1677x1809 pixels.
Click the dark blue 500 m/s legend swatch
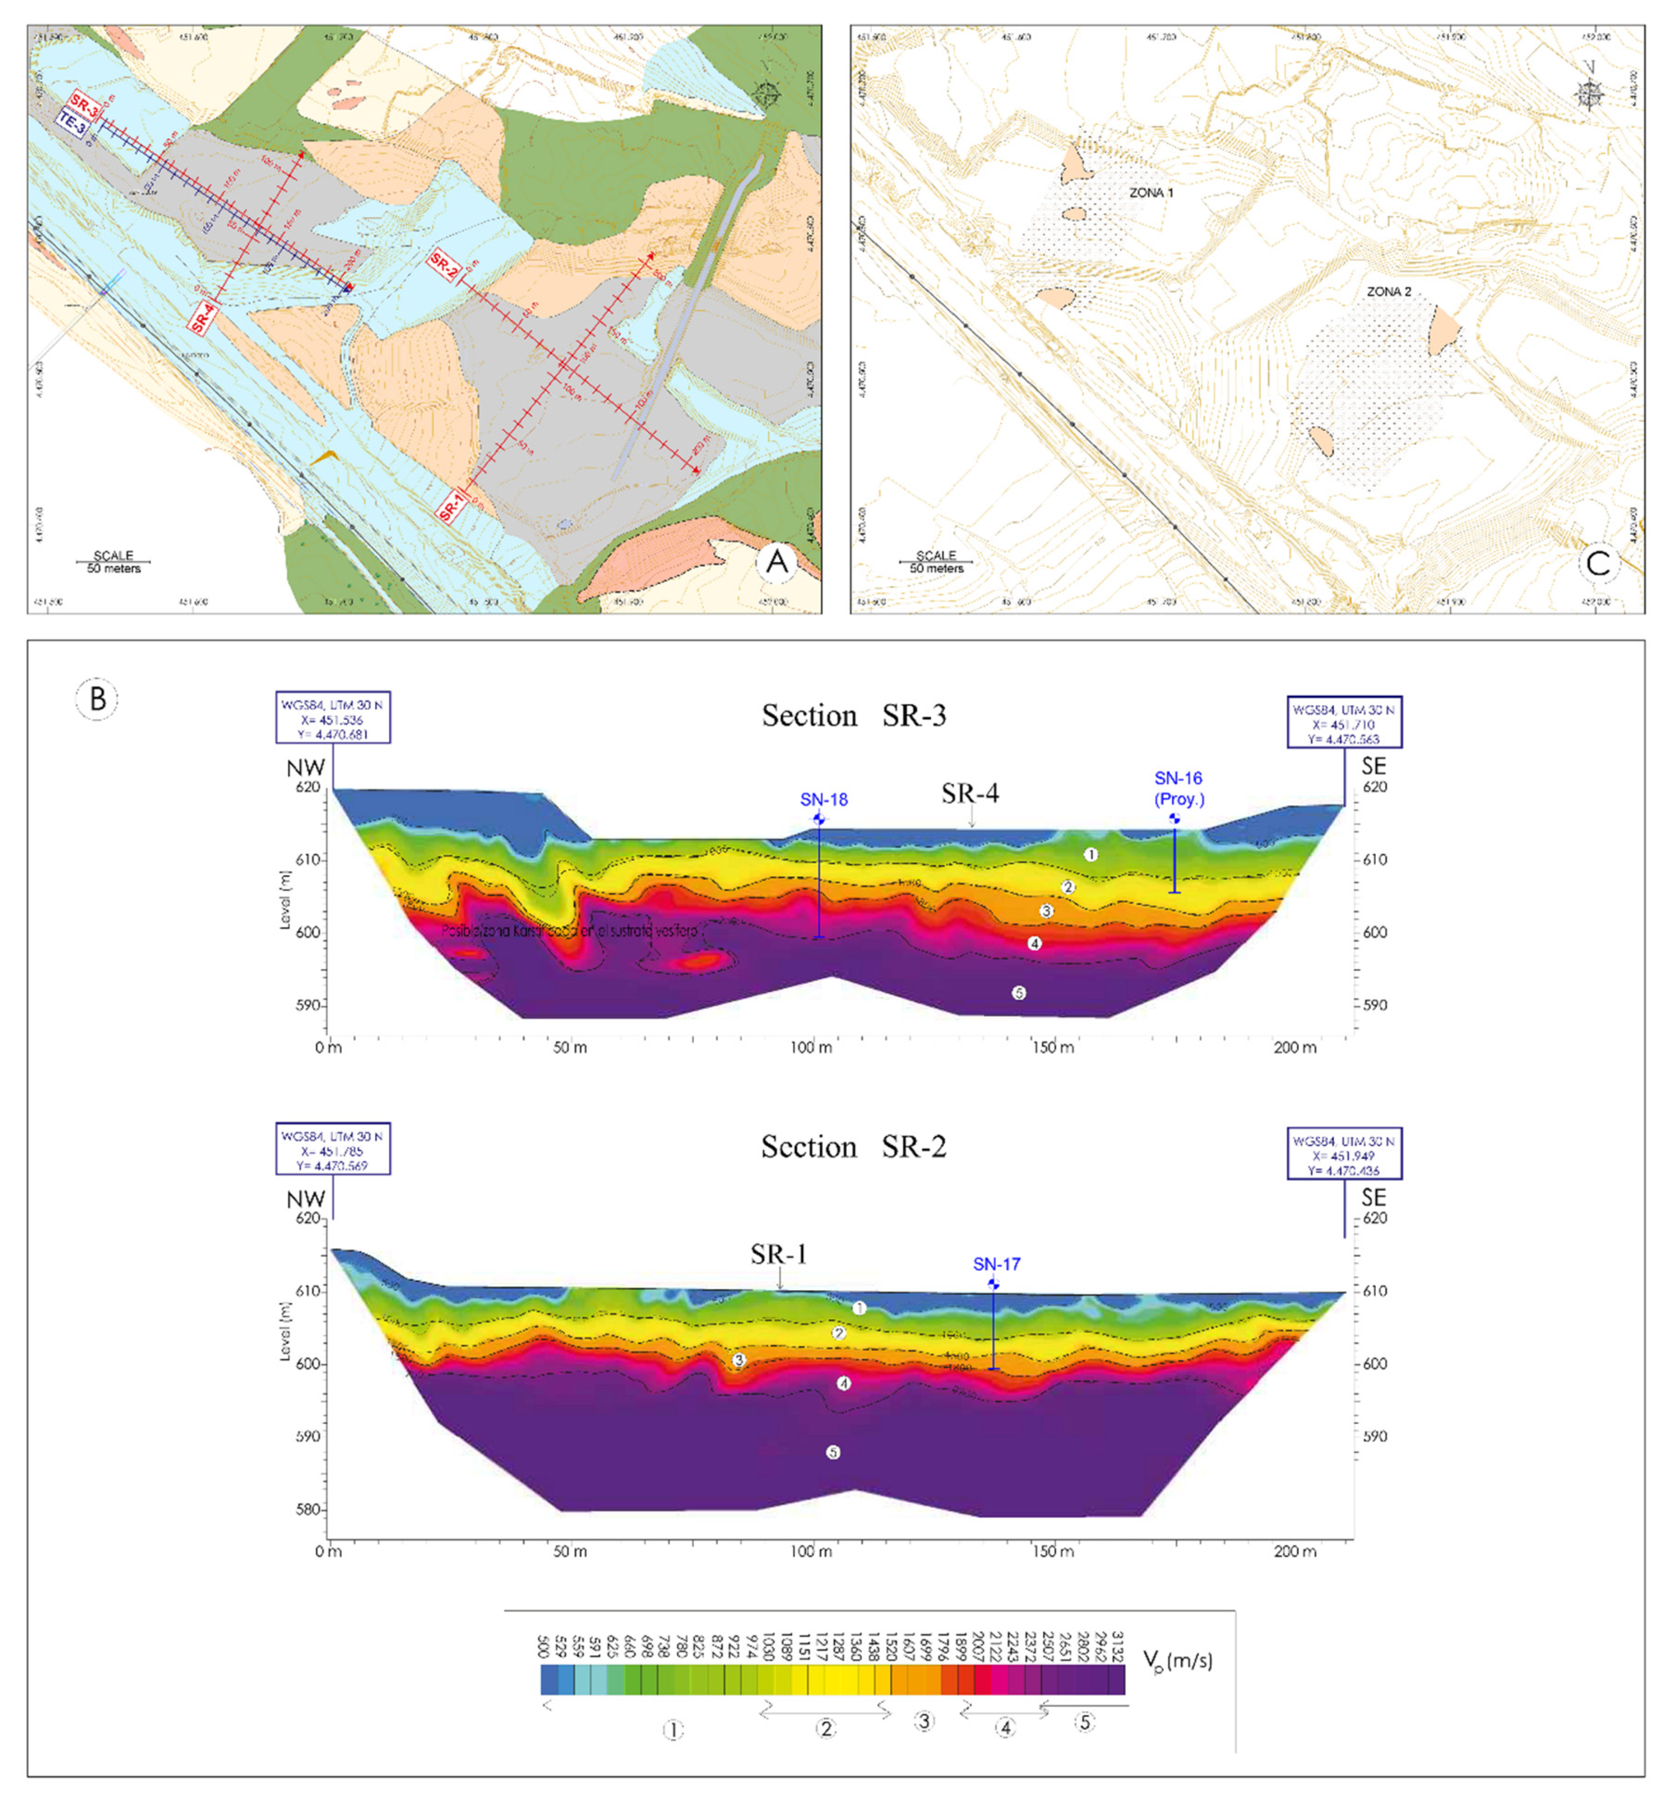point(549,1679)
